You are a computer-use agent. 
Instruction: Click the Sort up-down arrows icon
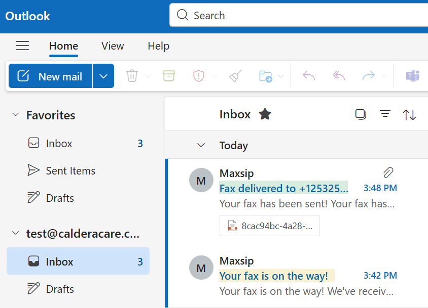click(409, 114)
